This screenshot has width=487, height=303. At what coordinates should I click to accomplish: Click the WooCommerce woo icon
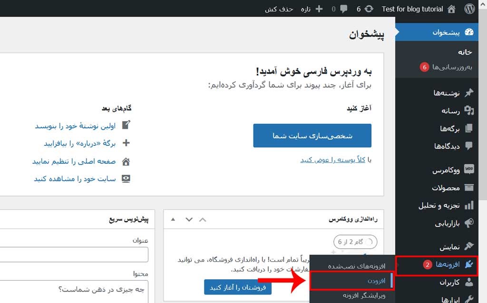click(x=469, y=169)
